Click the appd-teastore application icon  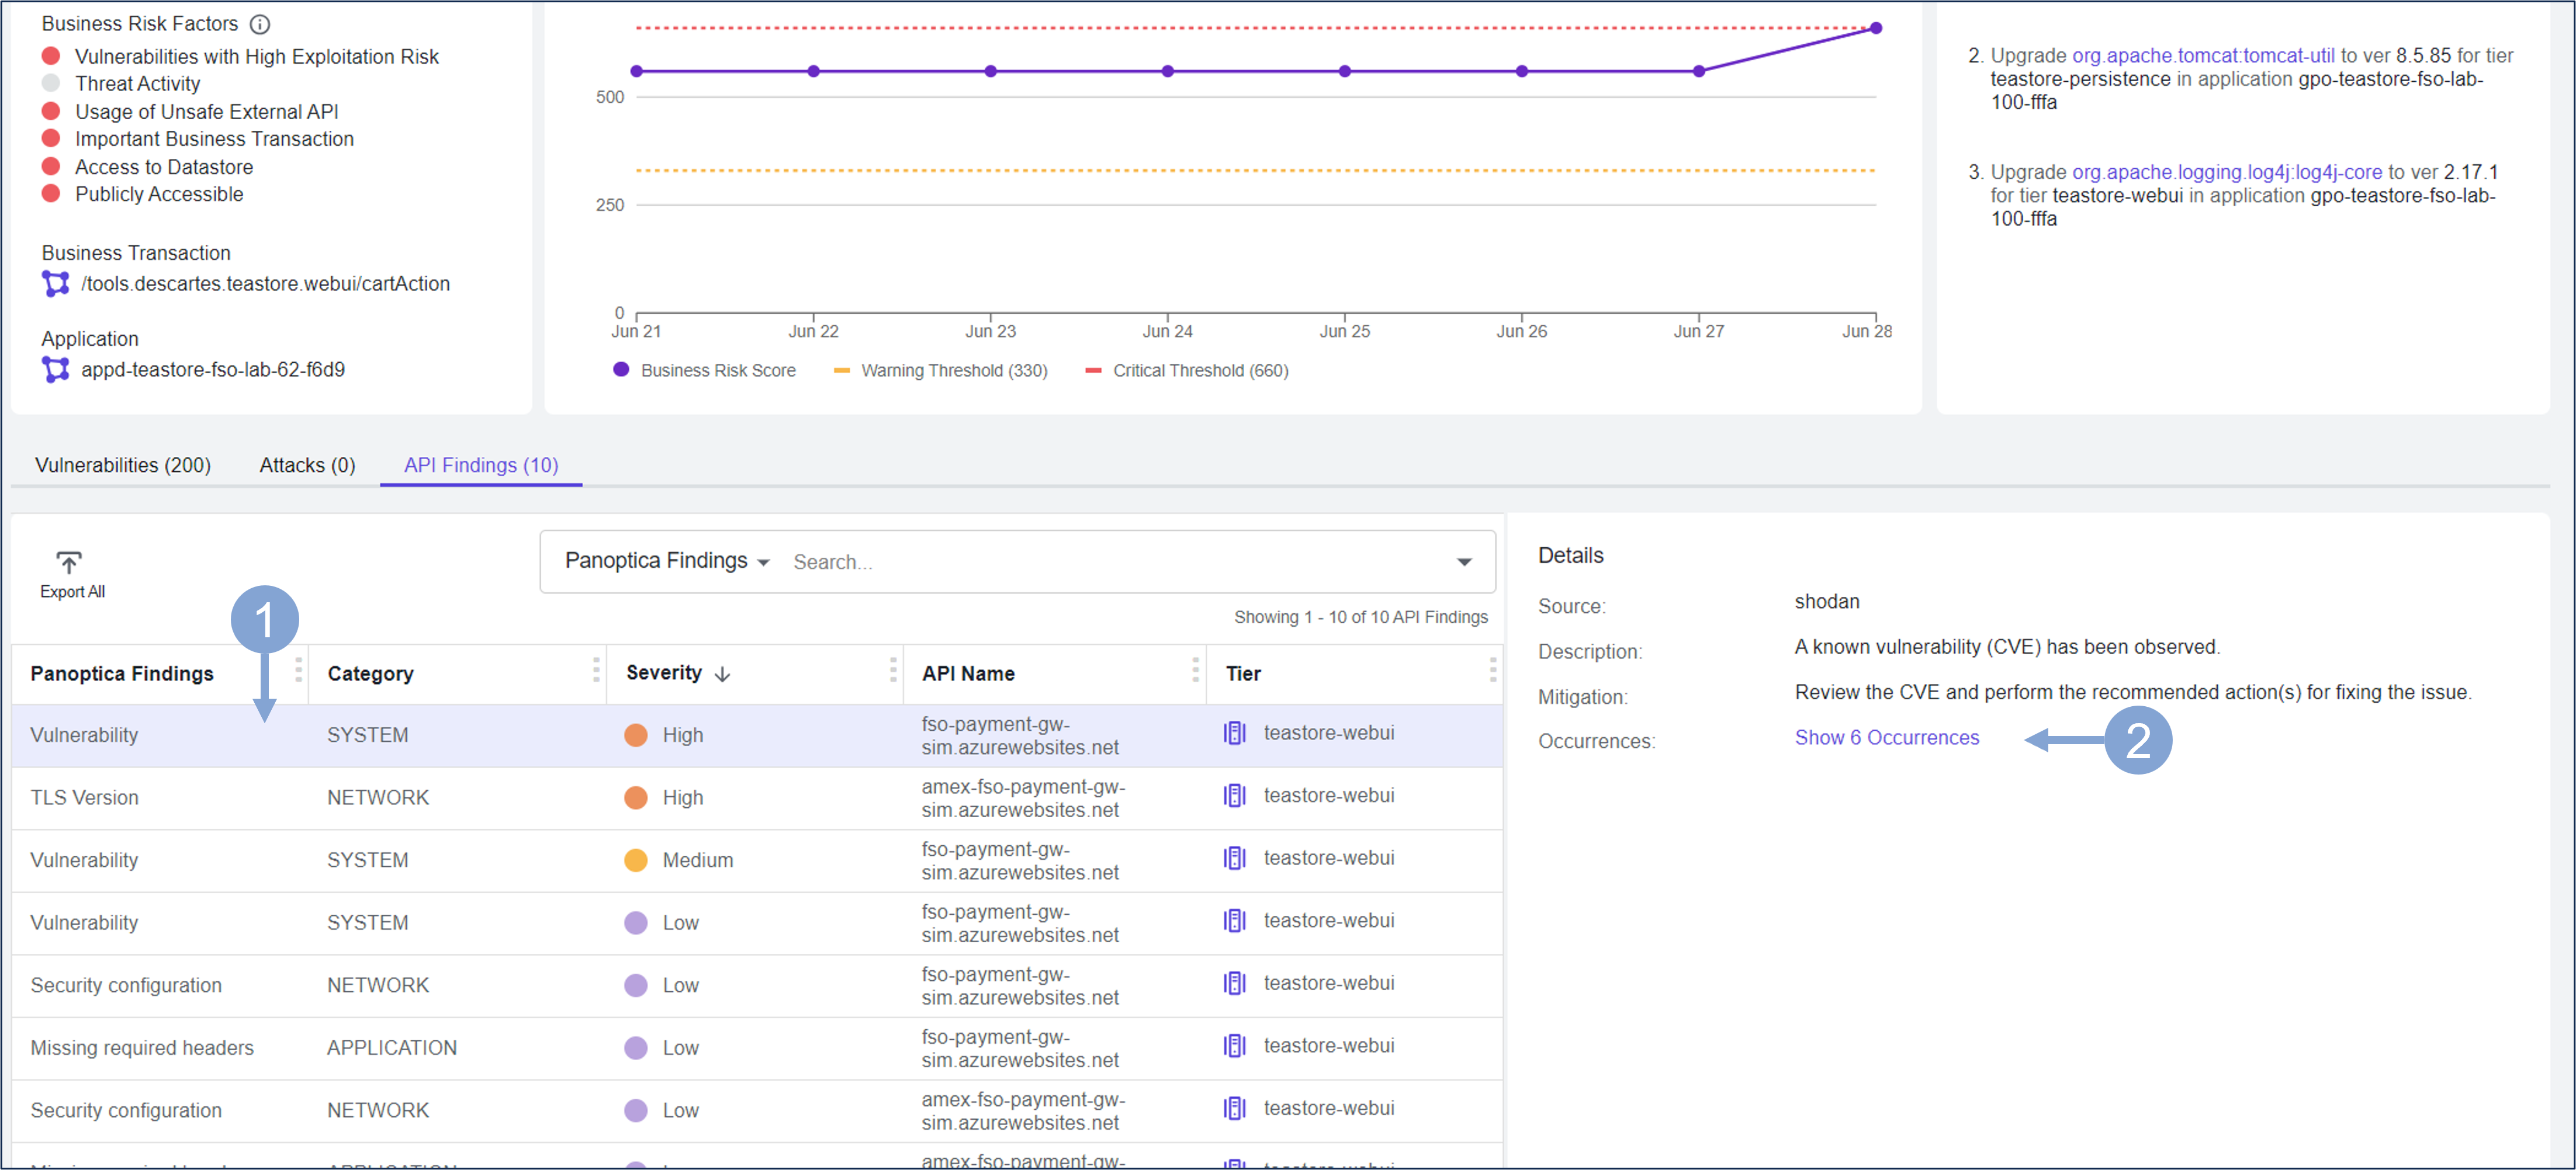[x=56, y=370]
